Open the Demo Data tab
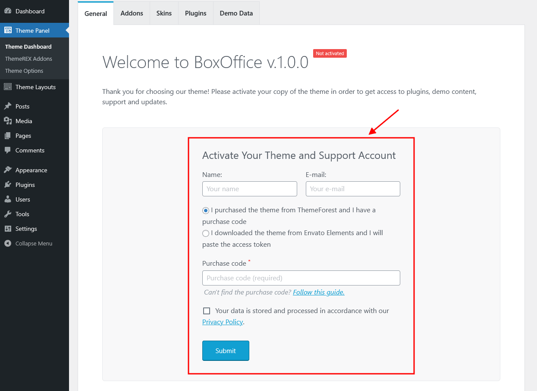The image size is (537, 391). pos(236,13)
